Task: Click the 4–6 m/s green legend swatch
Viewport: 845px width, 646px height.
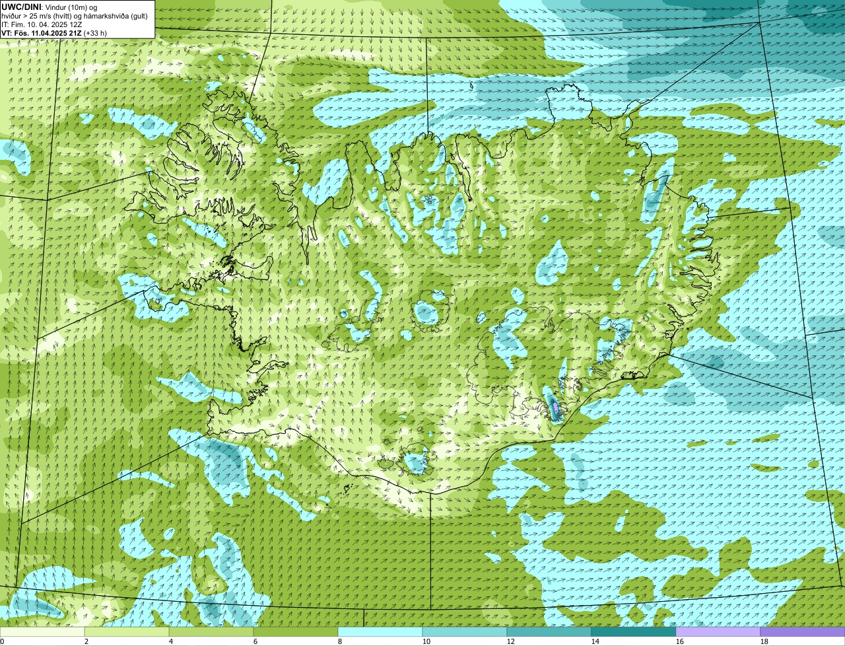Action: tap(211, 631)
